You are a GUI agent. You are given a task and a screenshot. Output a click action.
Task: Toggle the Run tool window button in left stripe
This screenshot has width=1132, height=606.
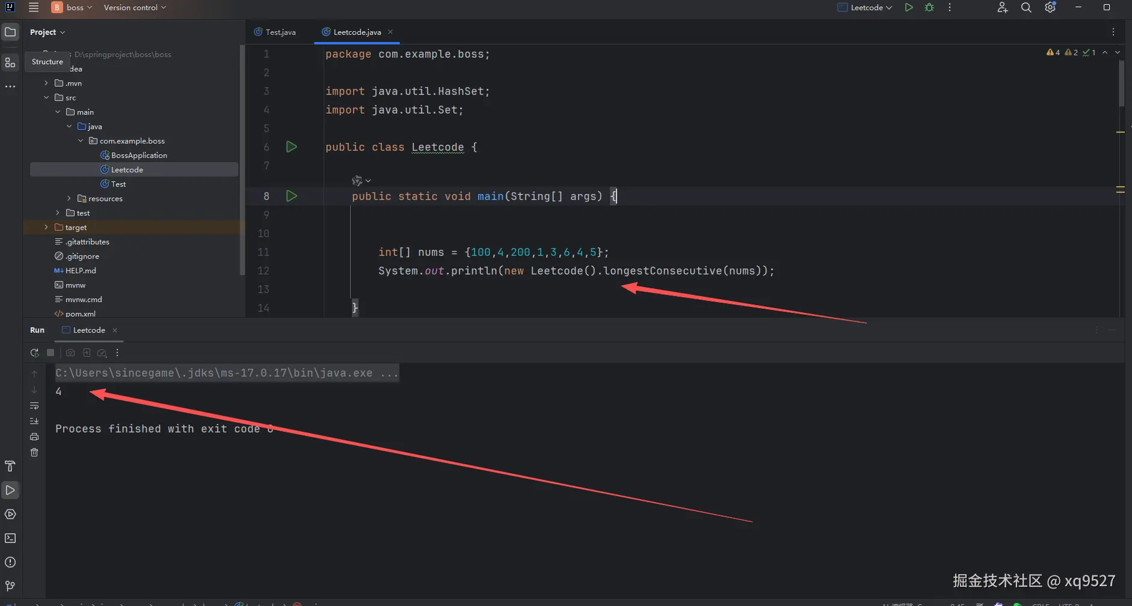10,490
